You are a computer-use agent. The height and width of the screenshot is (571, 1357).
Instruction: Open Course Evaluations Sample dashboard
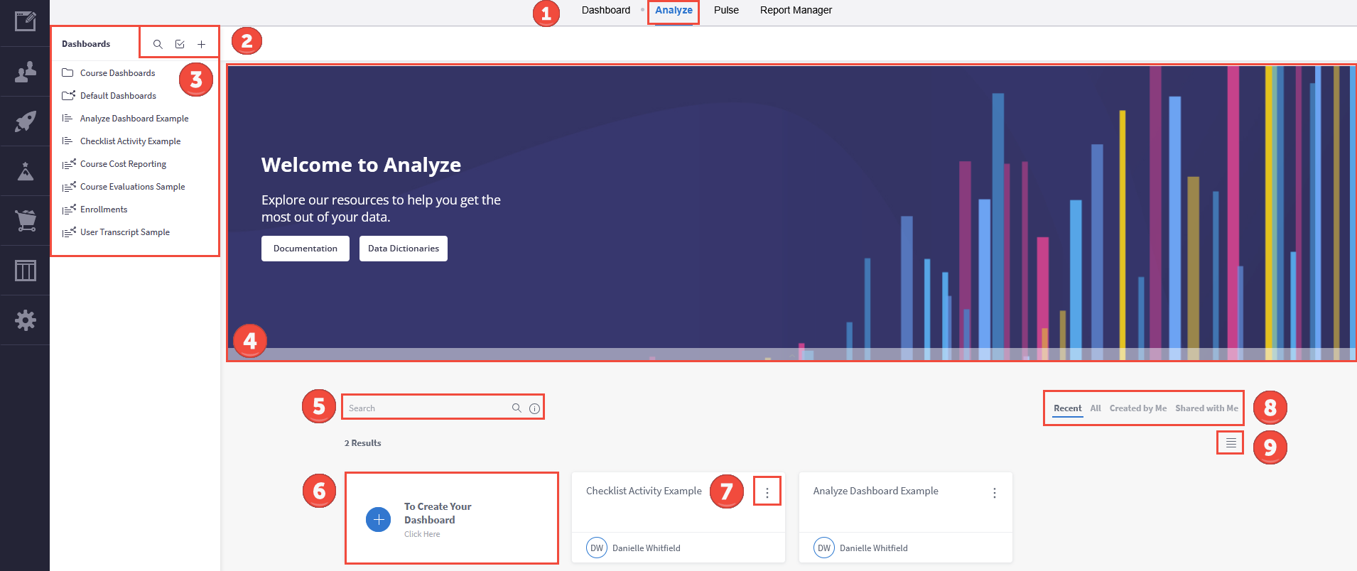point(132,187)
